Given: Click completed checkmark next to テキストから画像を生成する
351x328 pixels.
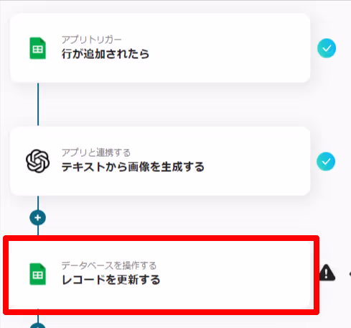Looking at the screenshot, I should [326, 161].
